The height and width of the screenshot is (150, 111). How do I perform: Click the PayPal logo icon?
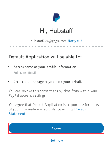point(56,18)
